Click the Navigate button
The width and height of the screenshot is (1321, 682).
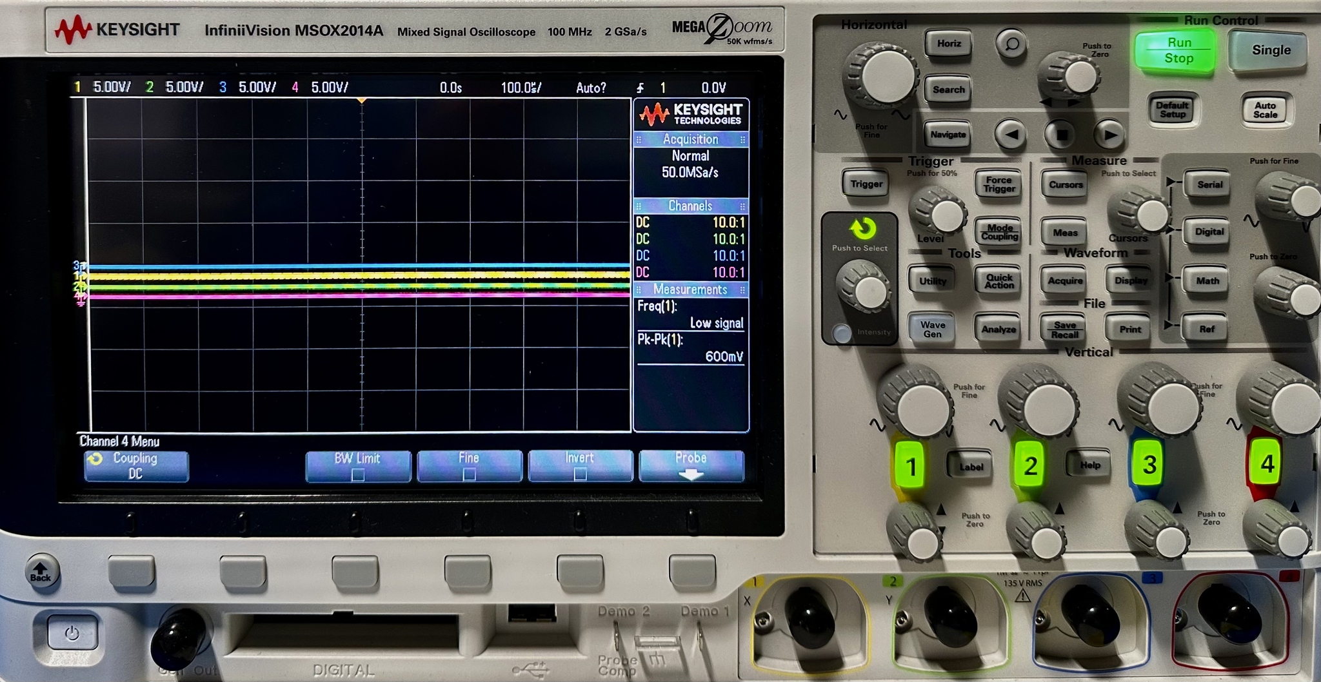(948, 134)
